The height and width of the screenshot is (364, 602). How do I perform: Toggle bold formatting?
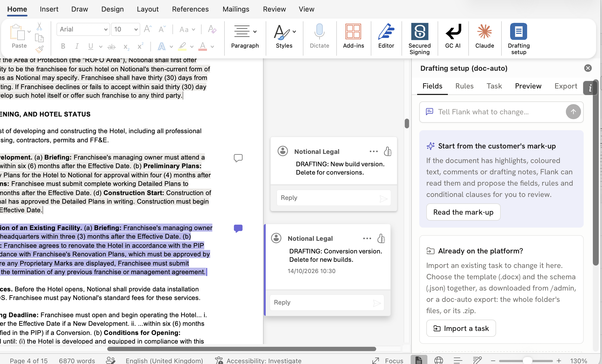[x=63, y=46]
